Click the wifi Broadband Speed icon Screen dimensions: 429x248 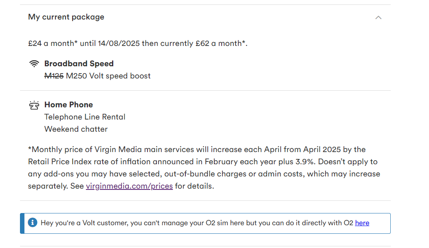34,64
